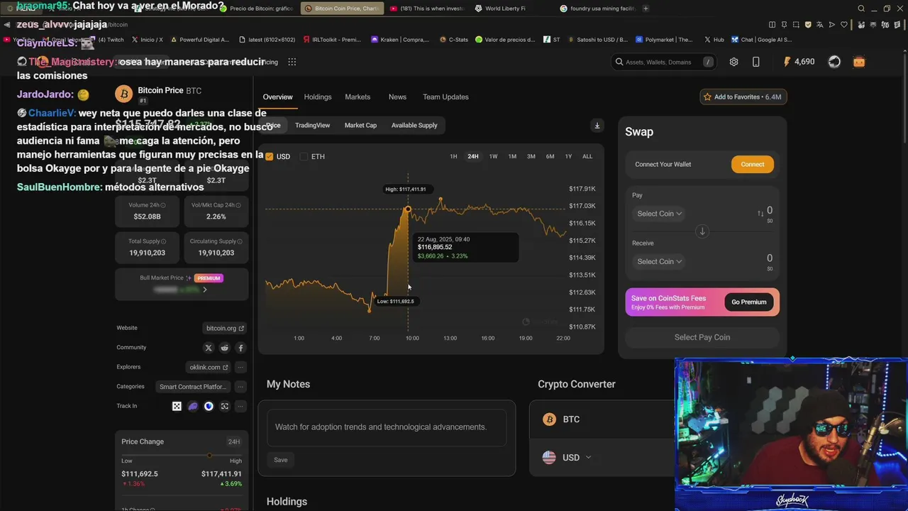
Task: Download the chart using download icon
Action: 597,126
